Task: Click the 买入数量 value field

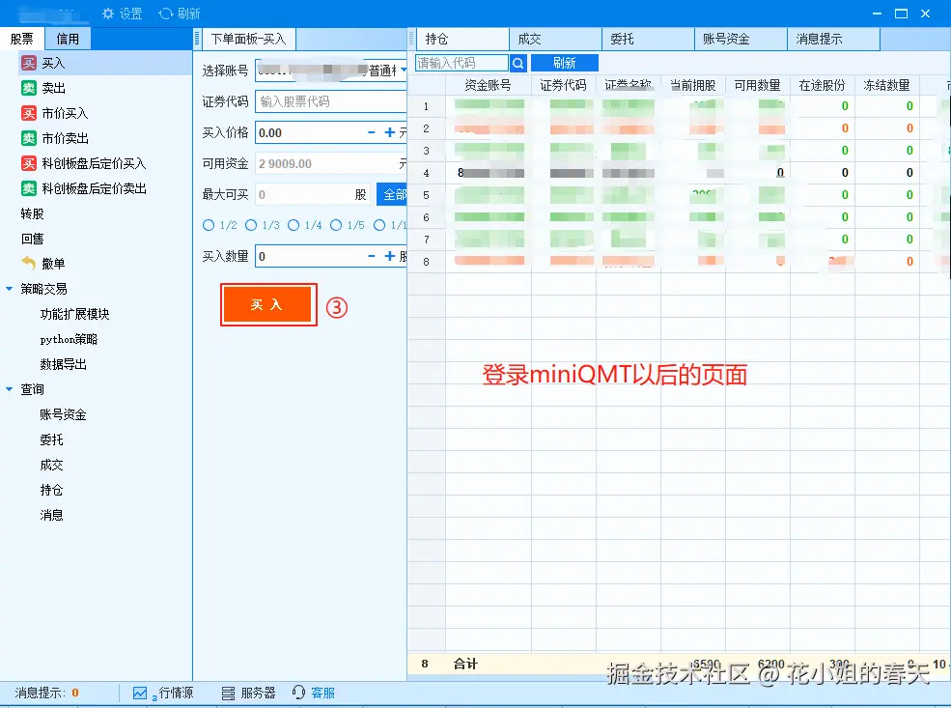Action: (x=309, y=256)
